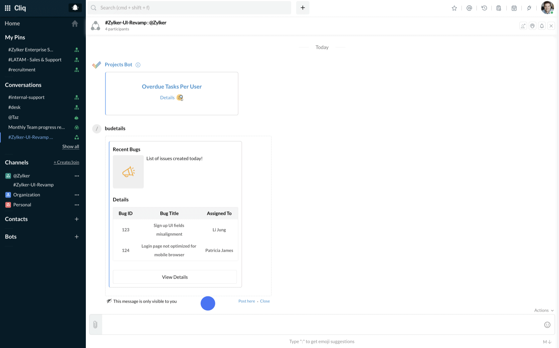Click the Home icon in sidebar
559x348 pixels.
tap(75, 24)
